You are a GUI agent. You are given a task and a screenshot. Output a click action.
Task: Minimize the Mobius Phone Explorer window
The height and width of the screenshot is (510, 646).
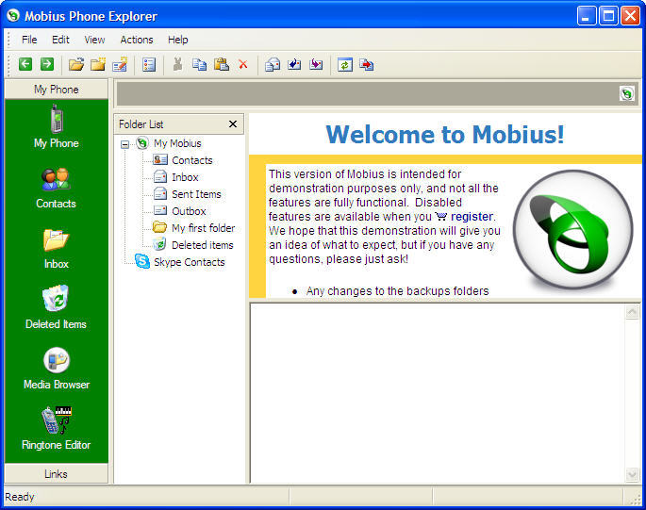[x=586, y=16]
